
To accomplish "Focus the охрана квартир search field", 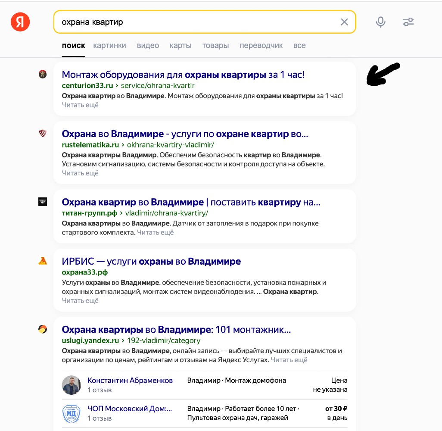I will (x=197, y=22).
